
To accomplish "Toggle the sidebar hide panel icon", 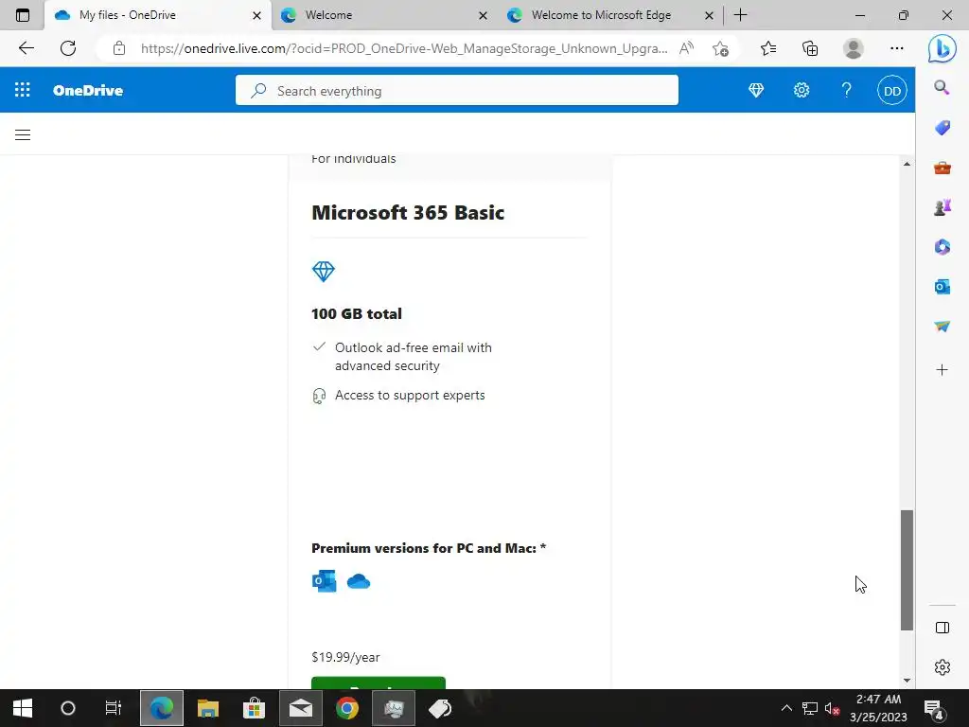I will click(x=942, y=628).
